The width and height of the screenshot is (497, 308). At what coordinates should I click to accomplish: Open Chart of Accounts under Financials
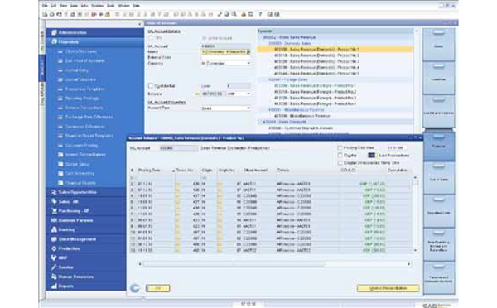point(80,51)
